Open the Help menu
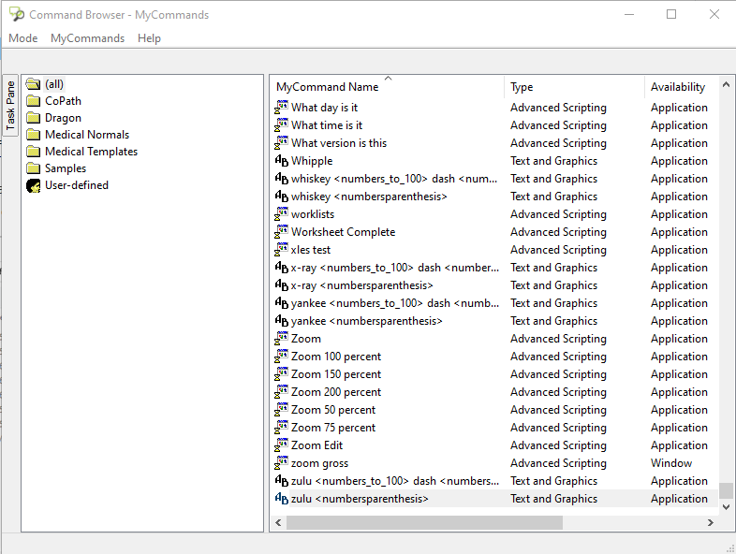Viewport: 736px width, 554px height. click(149, 38)
